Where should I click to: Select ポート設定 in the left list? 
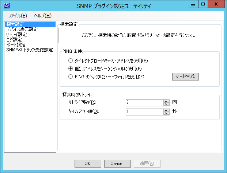(x=30, y=44)
